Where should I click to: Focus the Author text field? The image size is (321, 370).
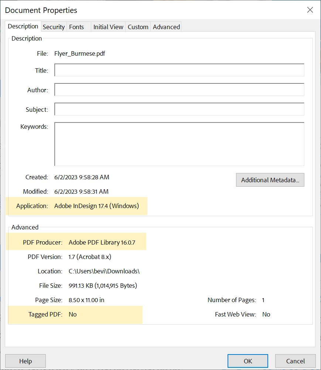(x=179, y=90)
